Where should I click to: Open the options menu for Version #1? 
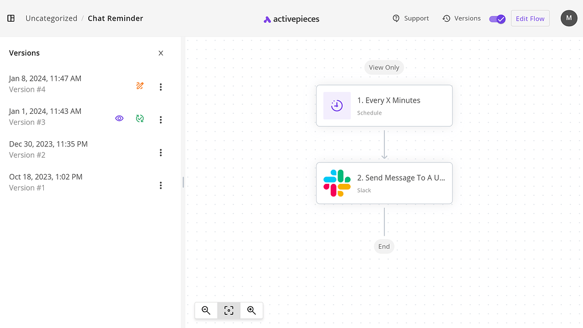[x=161, y=185]
